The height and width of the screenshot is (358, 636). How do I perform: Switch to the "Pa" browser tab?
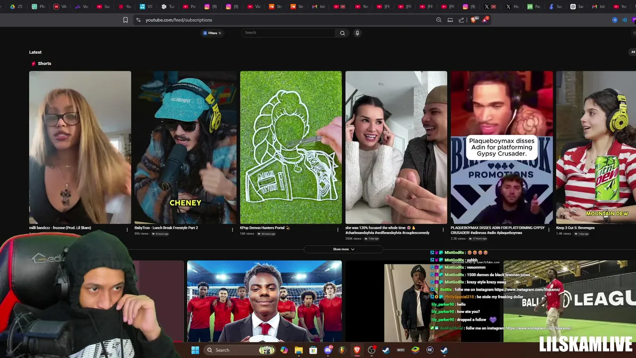(x=533, y=6)
